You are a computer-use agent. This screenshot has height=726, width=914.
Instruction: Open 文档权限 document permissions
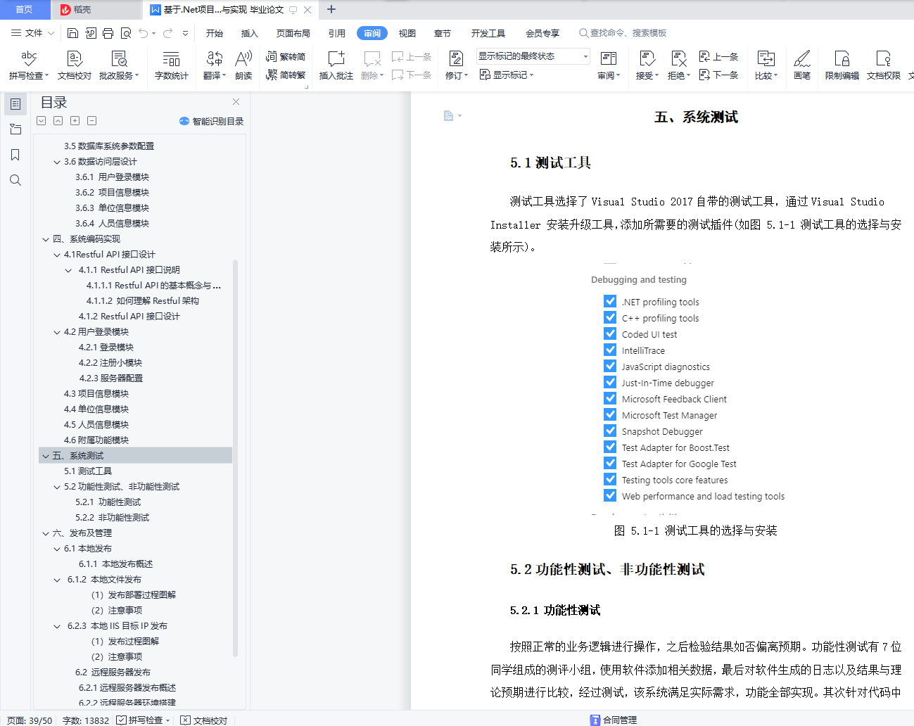[x=883, y=65]
